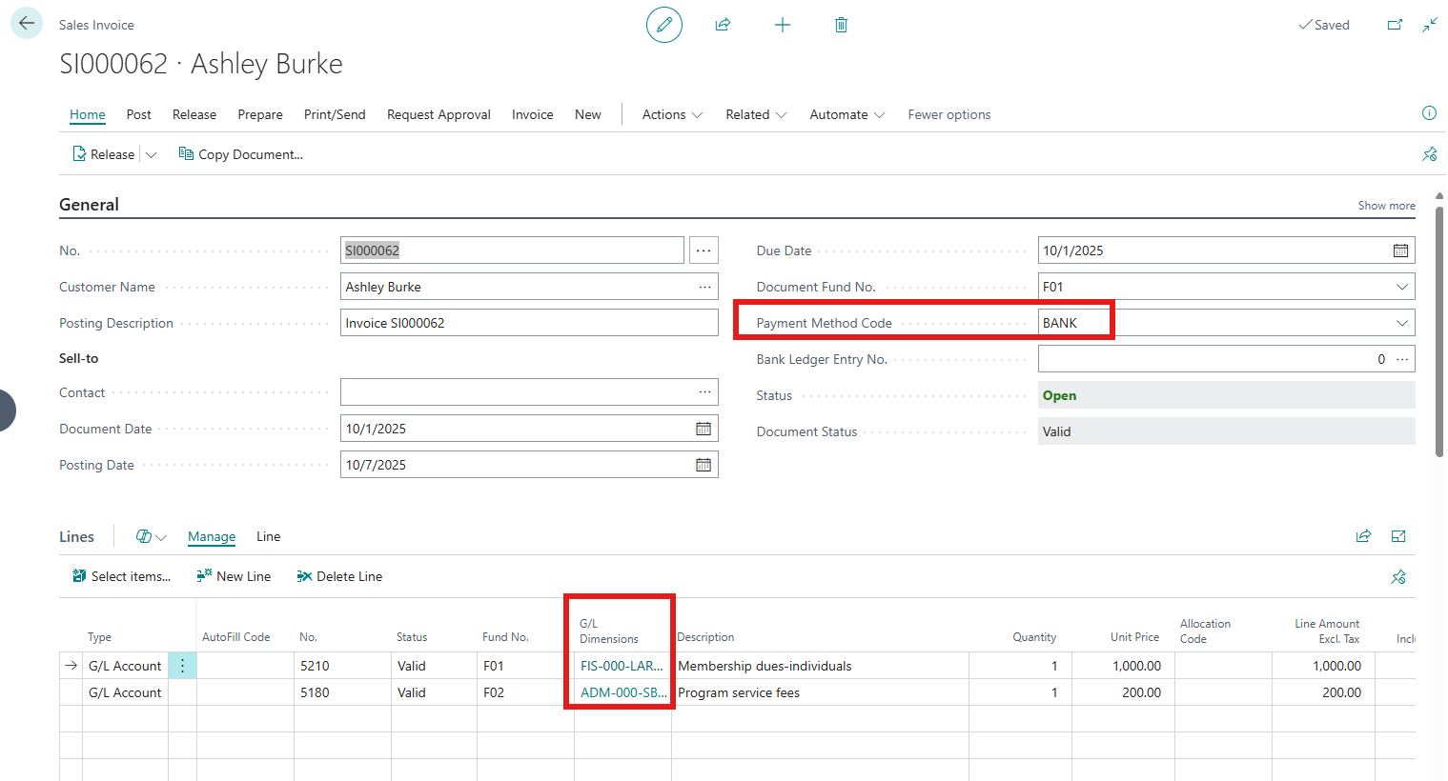Image resolution: width=1448 pixels, height=781 pixels.
Task: Delete invoice with trash icon
Action: 841,25
